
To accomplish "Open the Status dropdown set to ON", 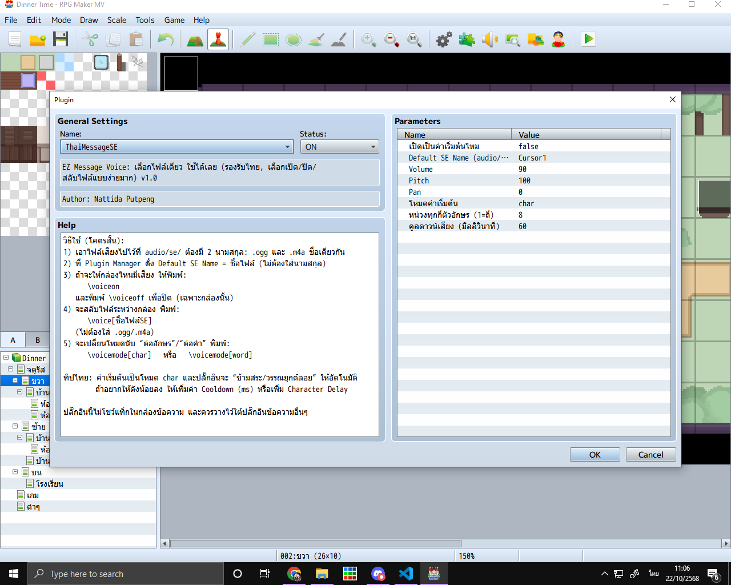I will coord(340,147).
